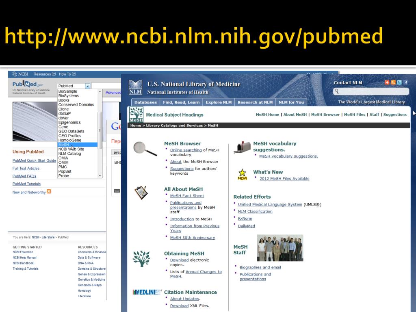Click the Advanced link in PubMed
This screenshot has width=416, height=312.
113,93
